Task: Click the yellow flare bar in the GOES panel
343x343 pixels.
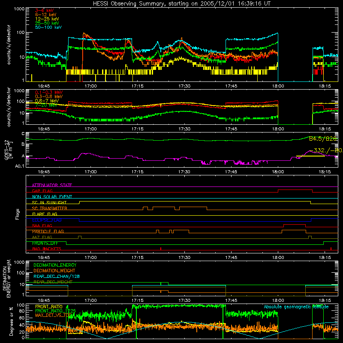Action: coord(310,156)
